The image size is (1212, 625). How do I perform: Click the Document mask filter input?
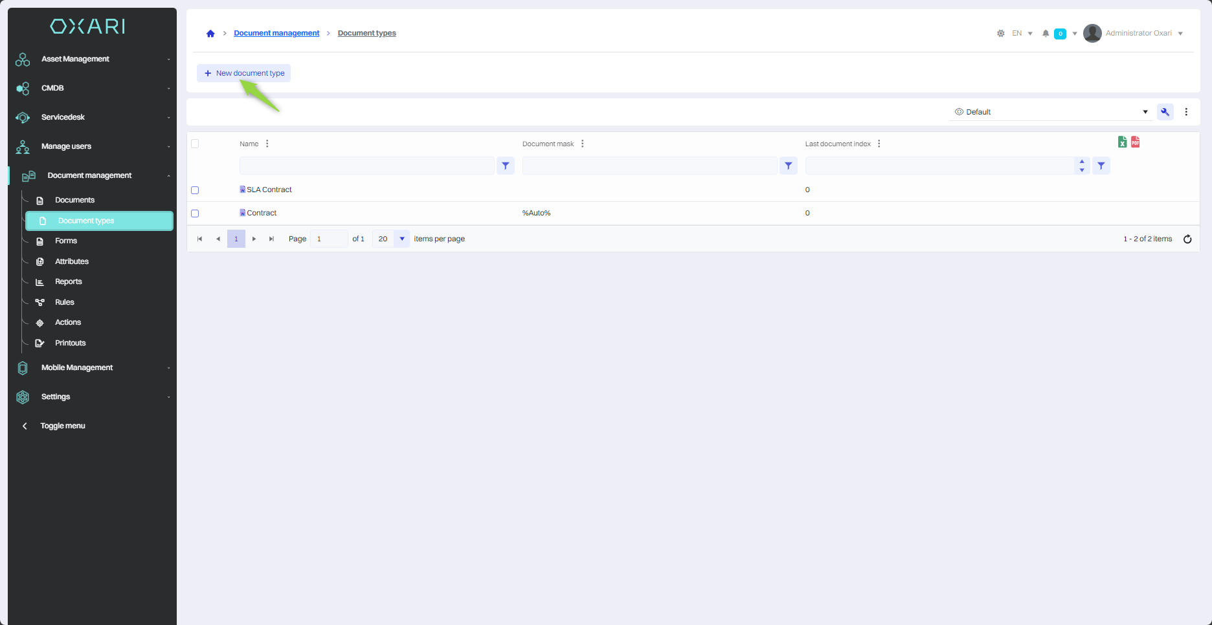(x=649, y=166)
